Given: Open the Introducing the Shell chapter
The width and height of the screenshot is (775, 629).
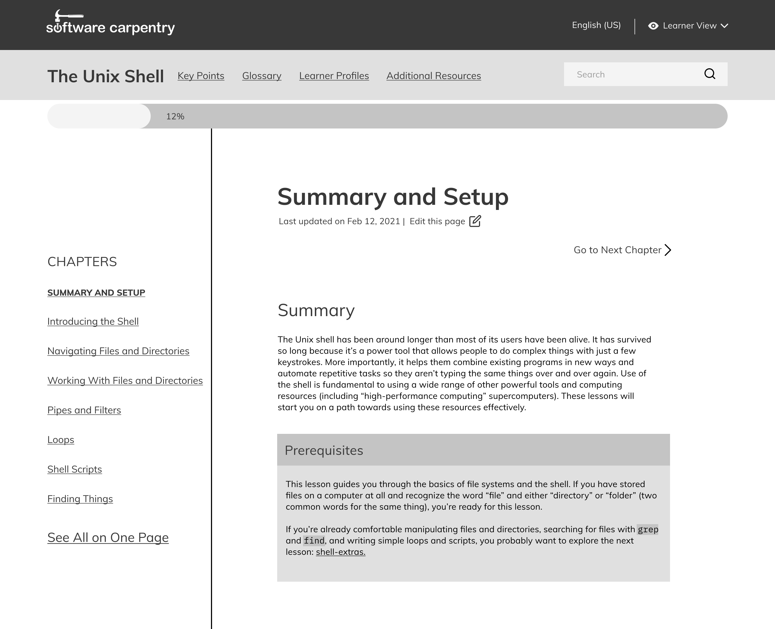Looking at the screenshot, I should (x=93, y=321).
